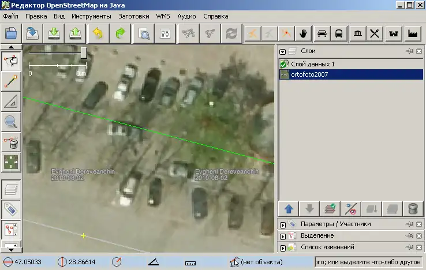Expand the Выделение panel
Viewport: 426px width, 270px height.
(x=283, y=235)
